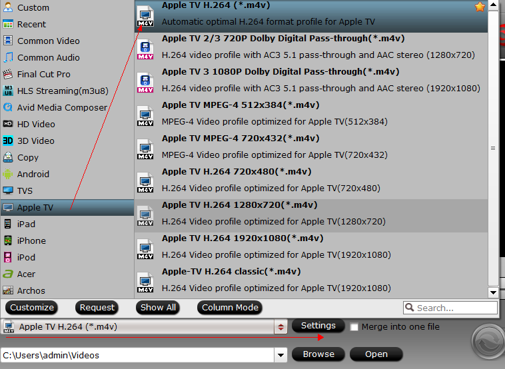Click the Request button
The height and width of the screenshot is (369, 505).
point(97,308)
